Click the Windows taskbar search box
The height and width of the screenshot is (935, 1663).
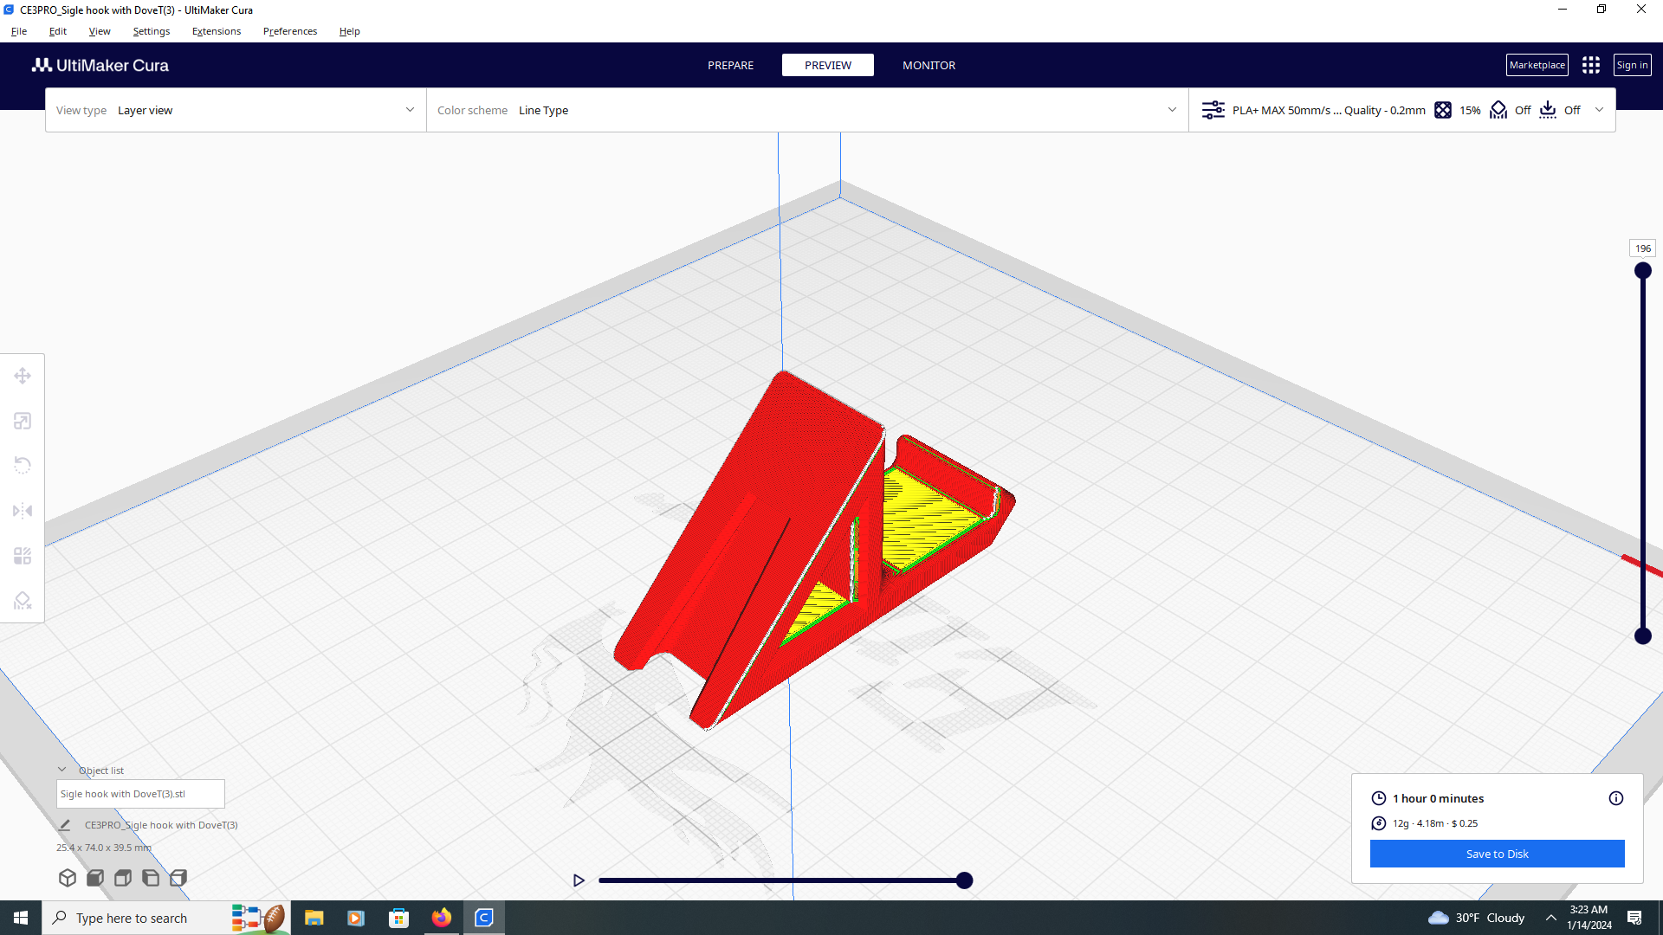coord(166,918)
